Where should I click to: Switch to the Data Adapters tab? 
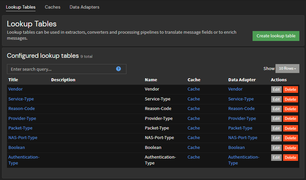tap(84, 7)
